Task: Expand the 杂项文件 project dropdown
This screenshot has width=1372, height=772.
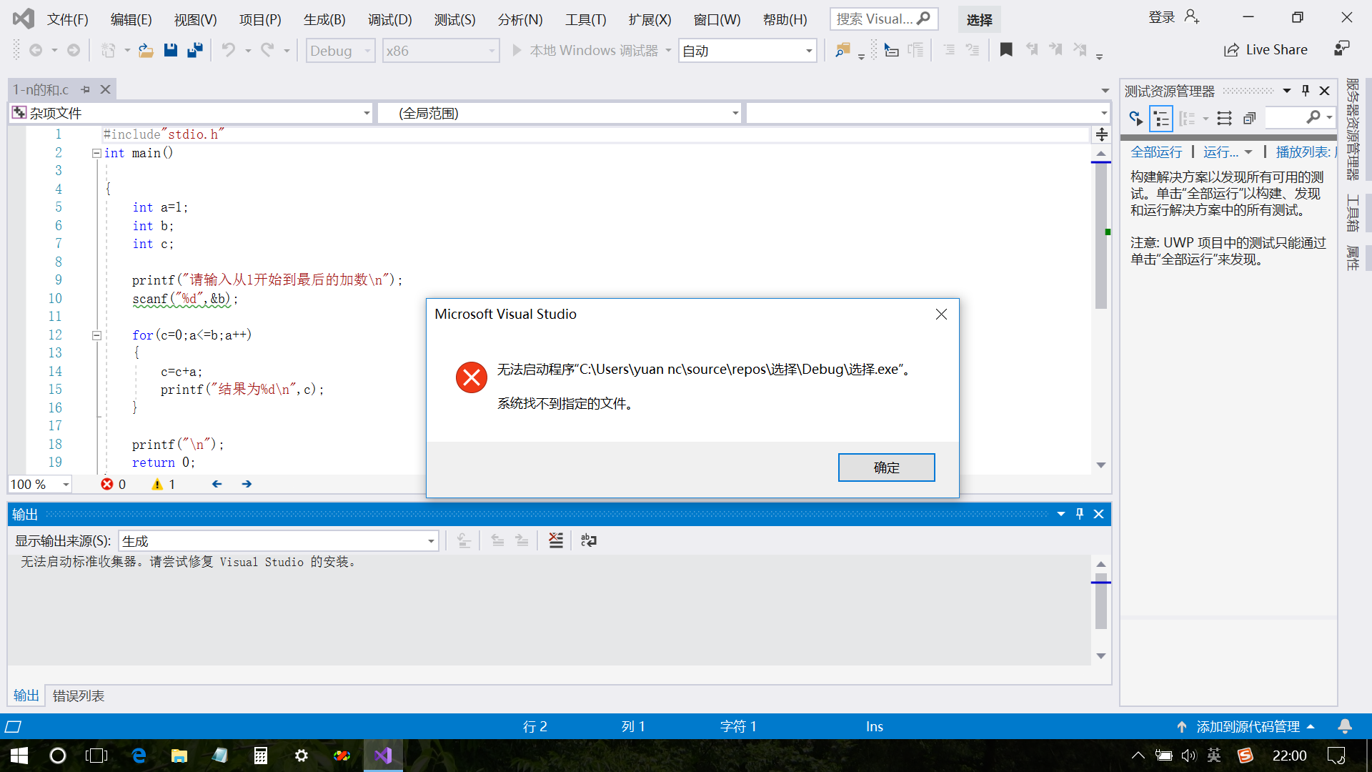Action: pyautogui.click(x=367, y=113)
